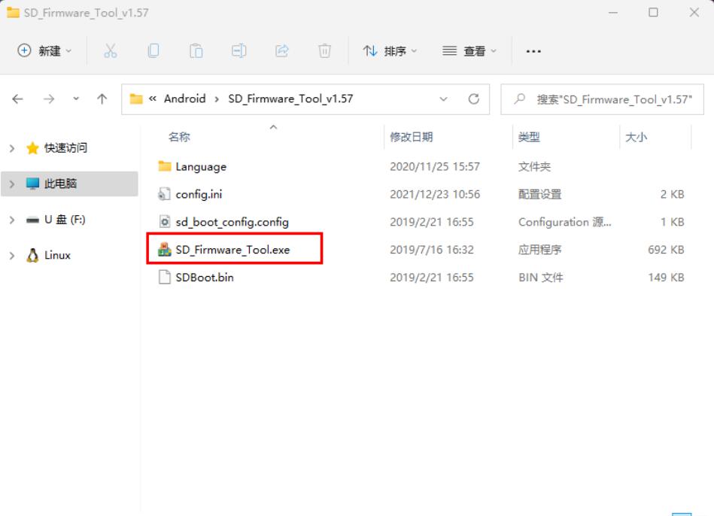Select the SD_Firmware_Tool.exe file

point(232,250)
